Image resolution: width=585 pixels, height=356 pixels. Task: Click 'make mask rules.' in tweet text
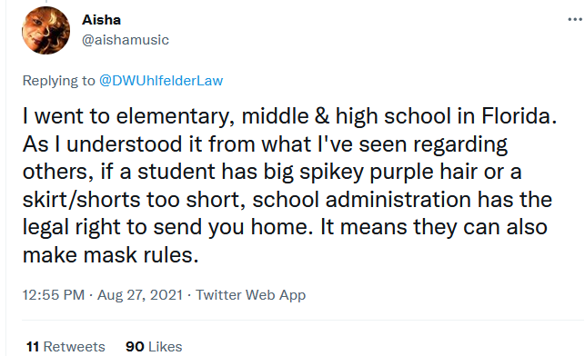click(x=110, y=255)
